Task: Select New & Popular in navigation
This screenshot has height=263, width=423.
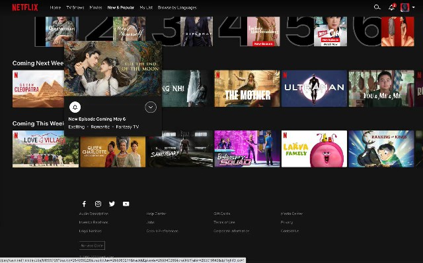Action: 120,7
